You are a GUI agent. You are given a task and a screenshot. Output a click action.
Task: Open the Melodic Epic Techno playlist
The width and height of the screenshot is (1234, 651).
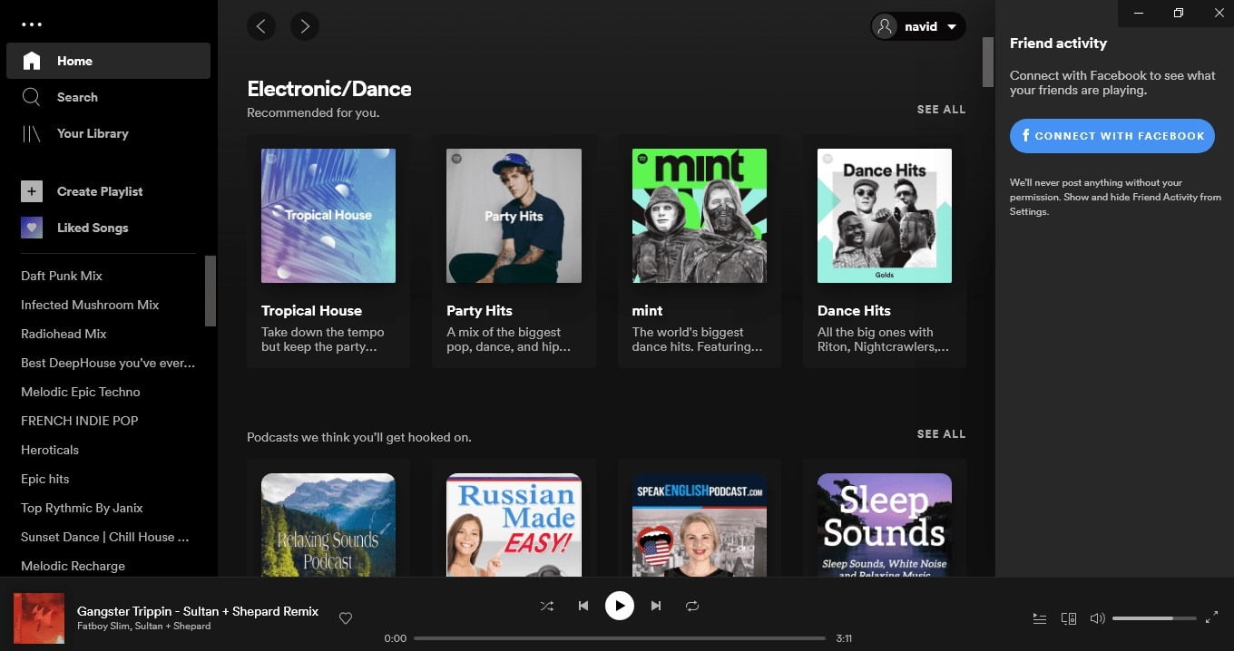pos(81,392)
